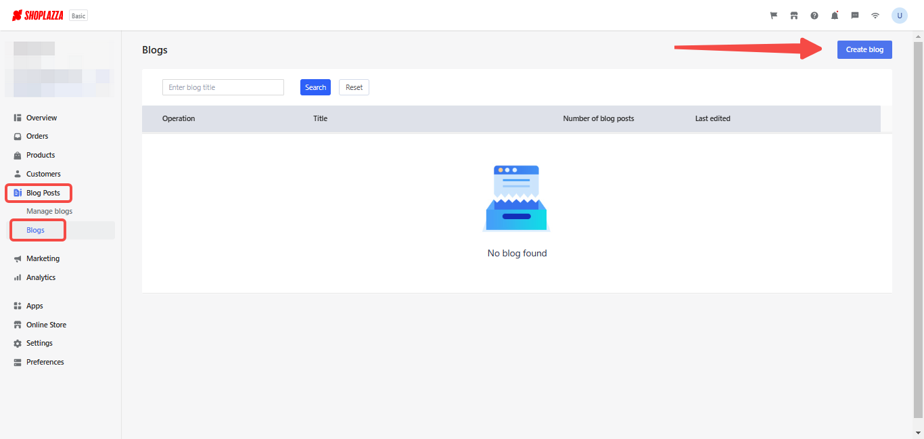The height and width of the screenshot is (439, 924).
Task: Open Settings label in sidebar
Action: click(39, 343)
